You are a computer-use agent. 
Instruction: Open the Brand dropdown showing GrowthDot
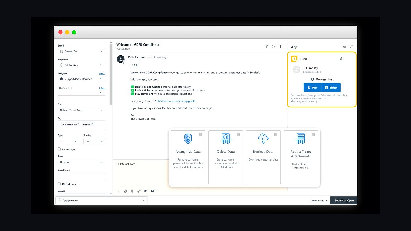82,51
